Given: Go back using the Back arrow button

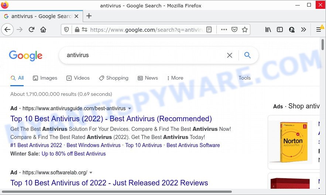Looking at the screenshot, I should point(7,30).
